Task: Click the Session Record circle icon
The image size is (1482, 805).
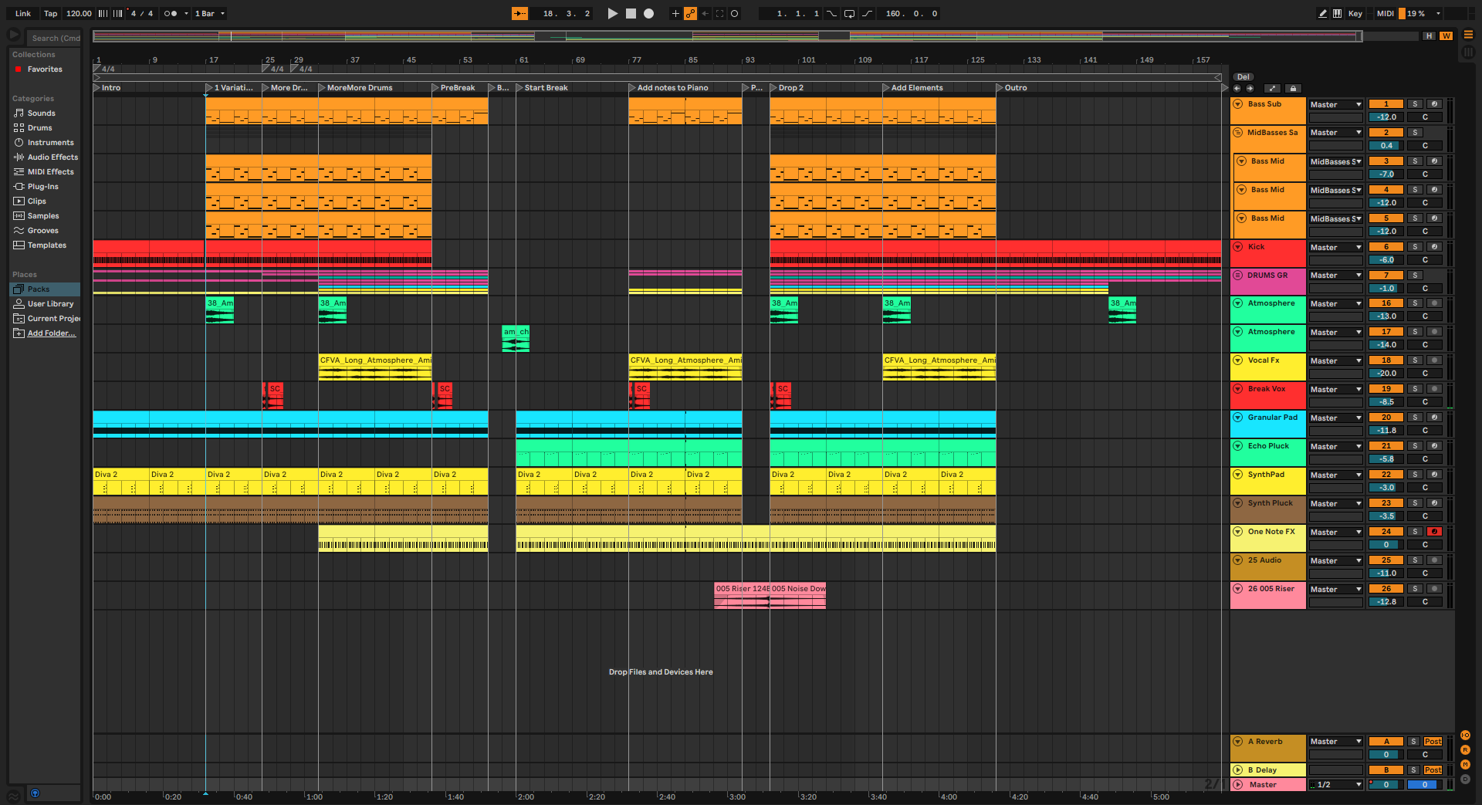Action: pyautogui.click(x=734, y=13)
